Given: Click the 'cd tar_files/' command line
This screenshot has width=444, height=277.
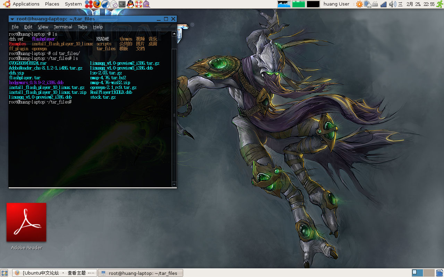Looking at the screenshot, I should [x=66, y=54].
